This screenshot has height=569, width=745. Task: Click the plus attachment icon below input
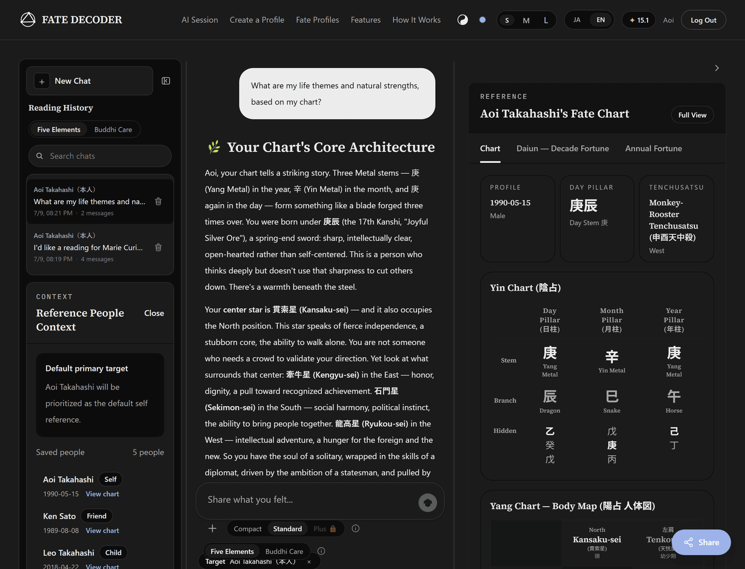[x=212, y=528]
